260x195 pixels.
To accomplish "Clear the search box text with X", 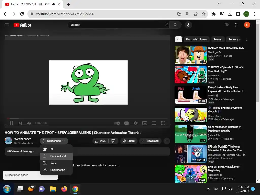I will pyautogui.click(x=166, y=25).
